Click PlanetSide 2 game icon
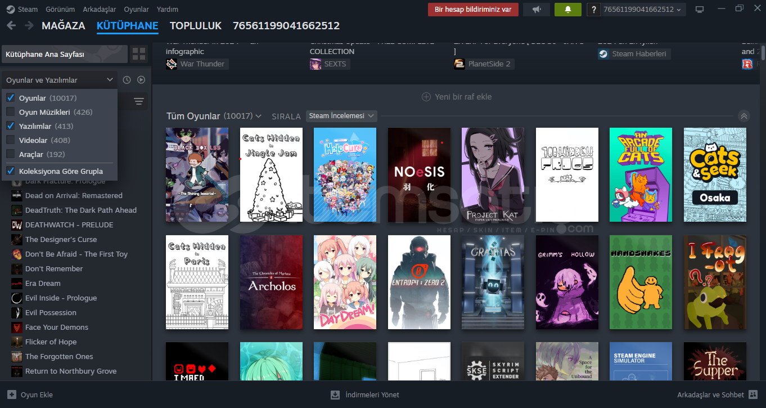Image resolution: width=766 pixels, height=408 pixels. point(459,64)
